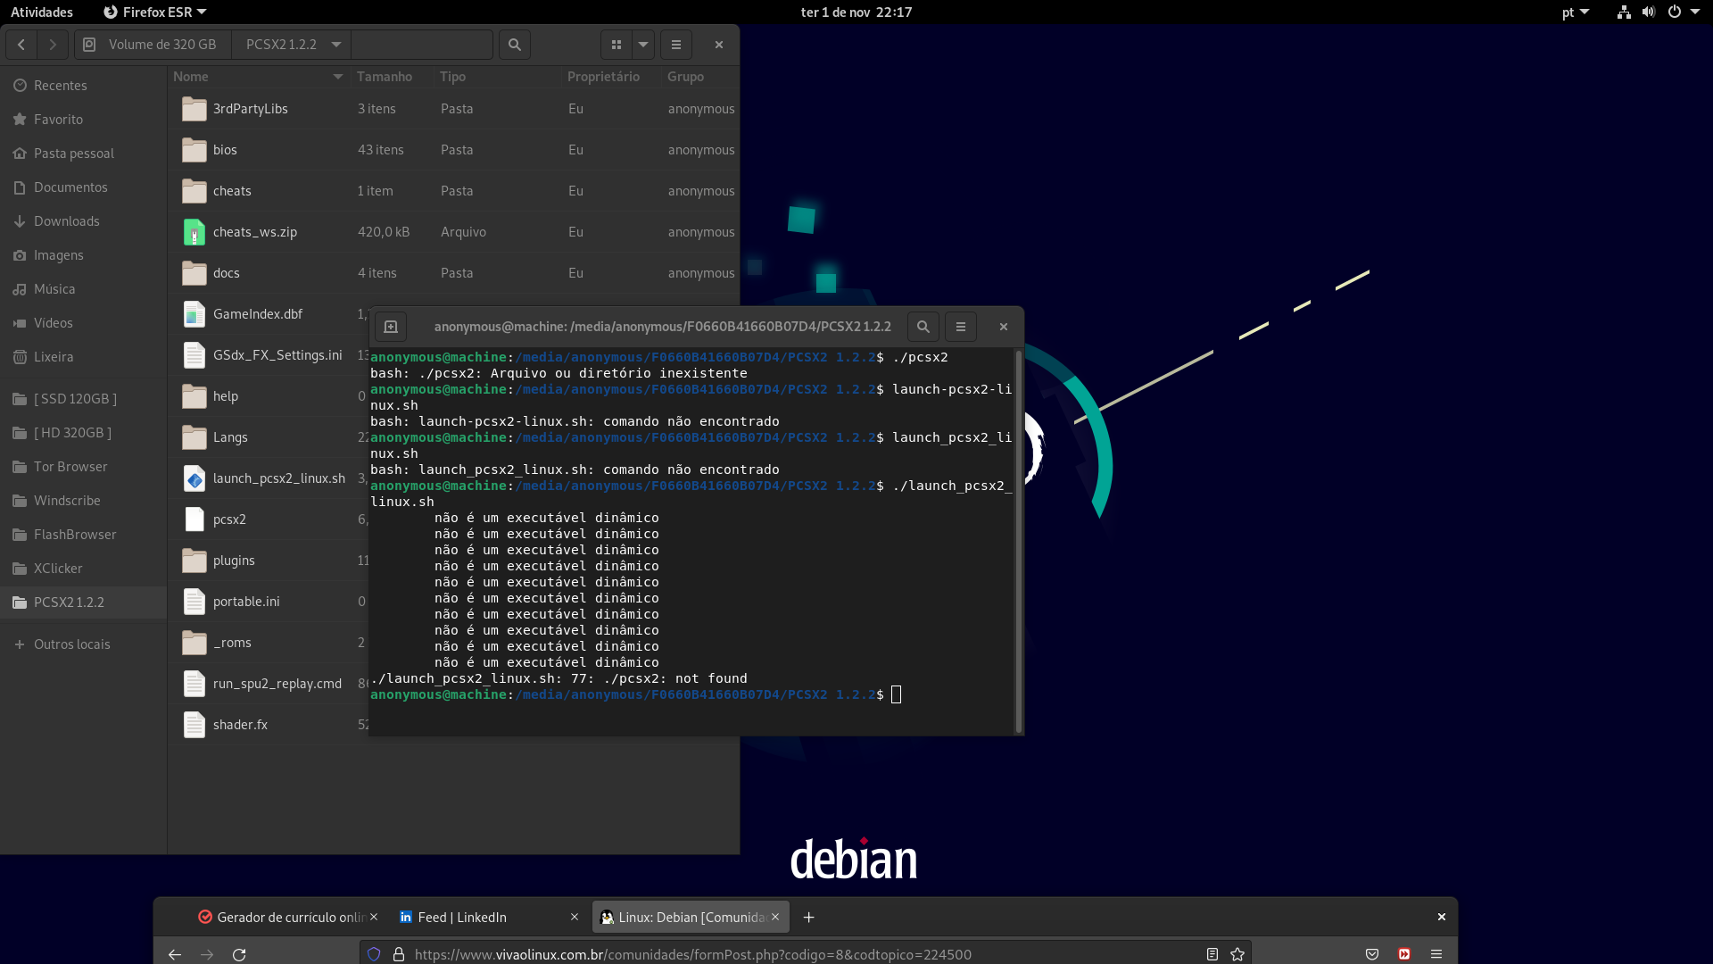This screenshot has width=1713, height=964.
Task: Open the XClicker bookmark
Action: tap(84, 569)
